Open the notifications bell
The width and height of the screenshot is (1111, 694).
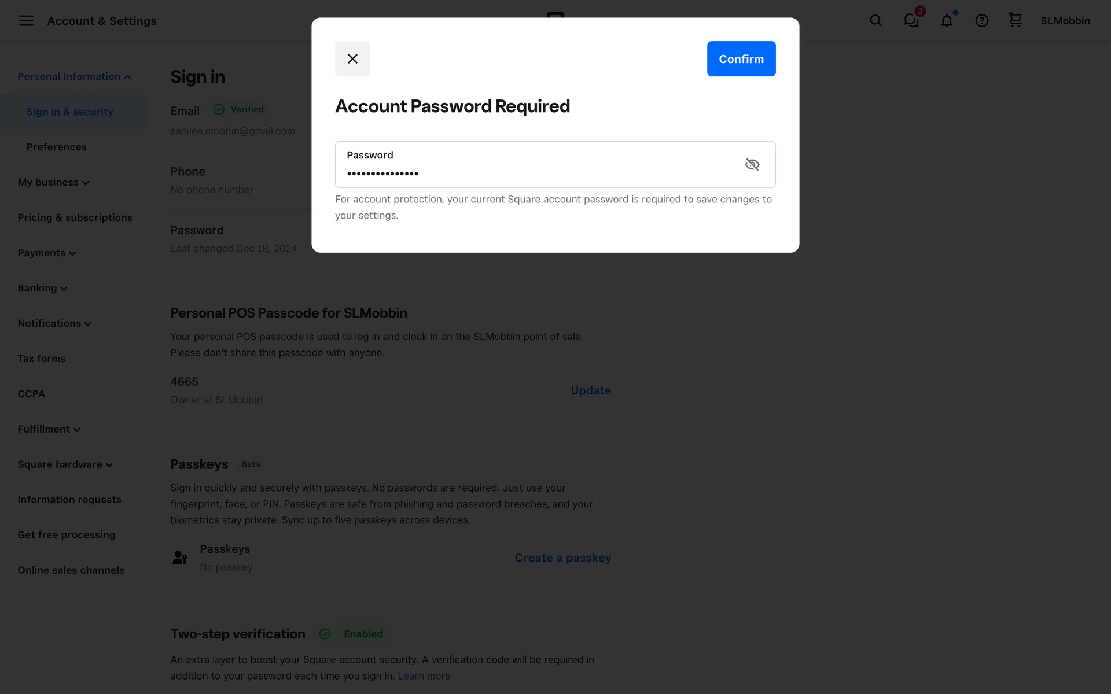tap(947, 21)
